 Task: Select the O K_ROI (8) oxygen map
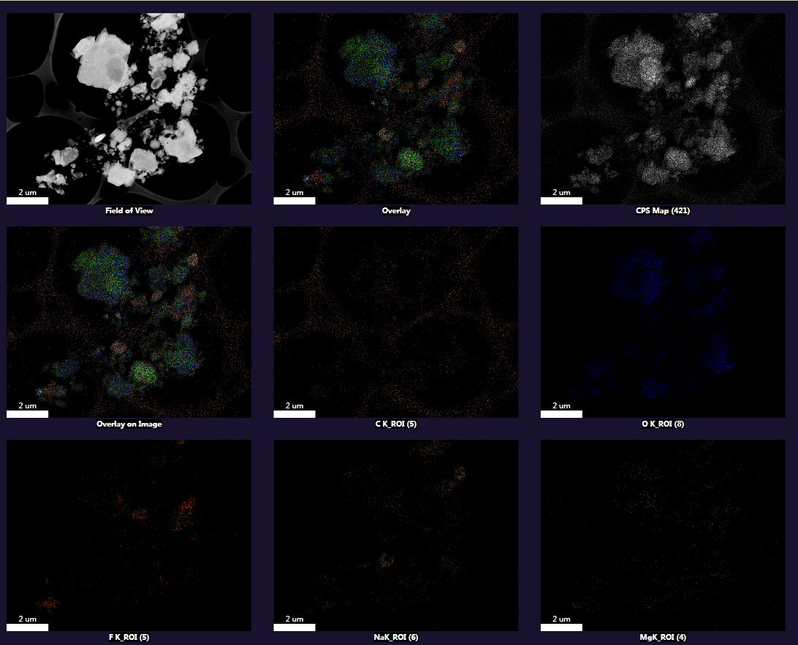pyautogui.click(x=663, y=322)
